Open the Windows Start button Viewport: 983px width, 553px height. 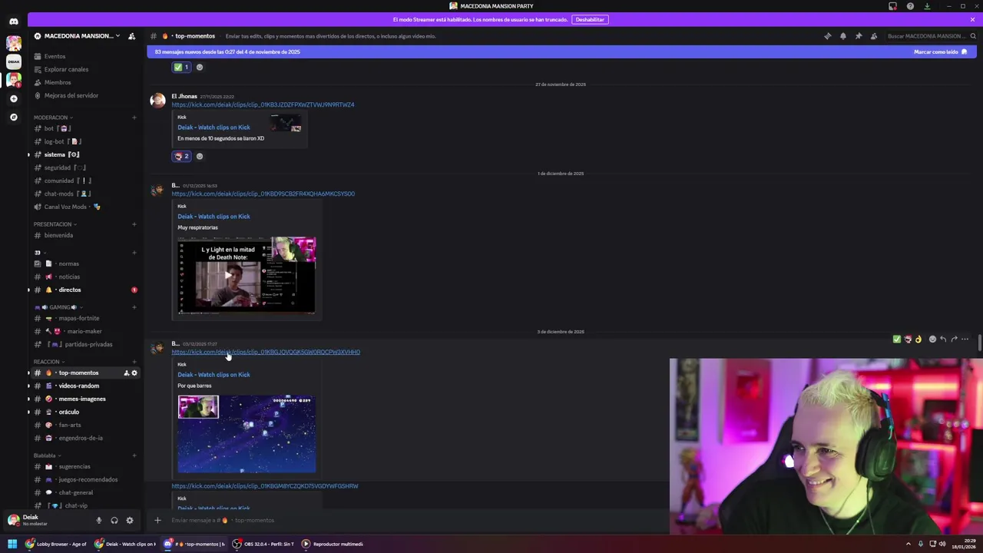click(x=12, y=544)
